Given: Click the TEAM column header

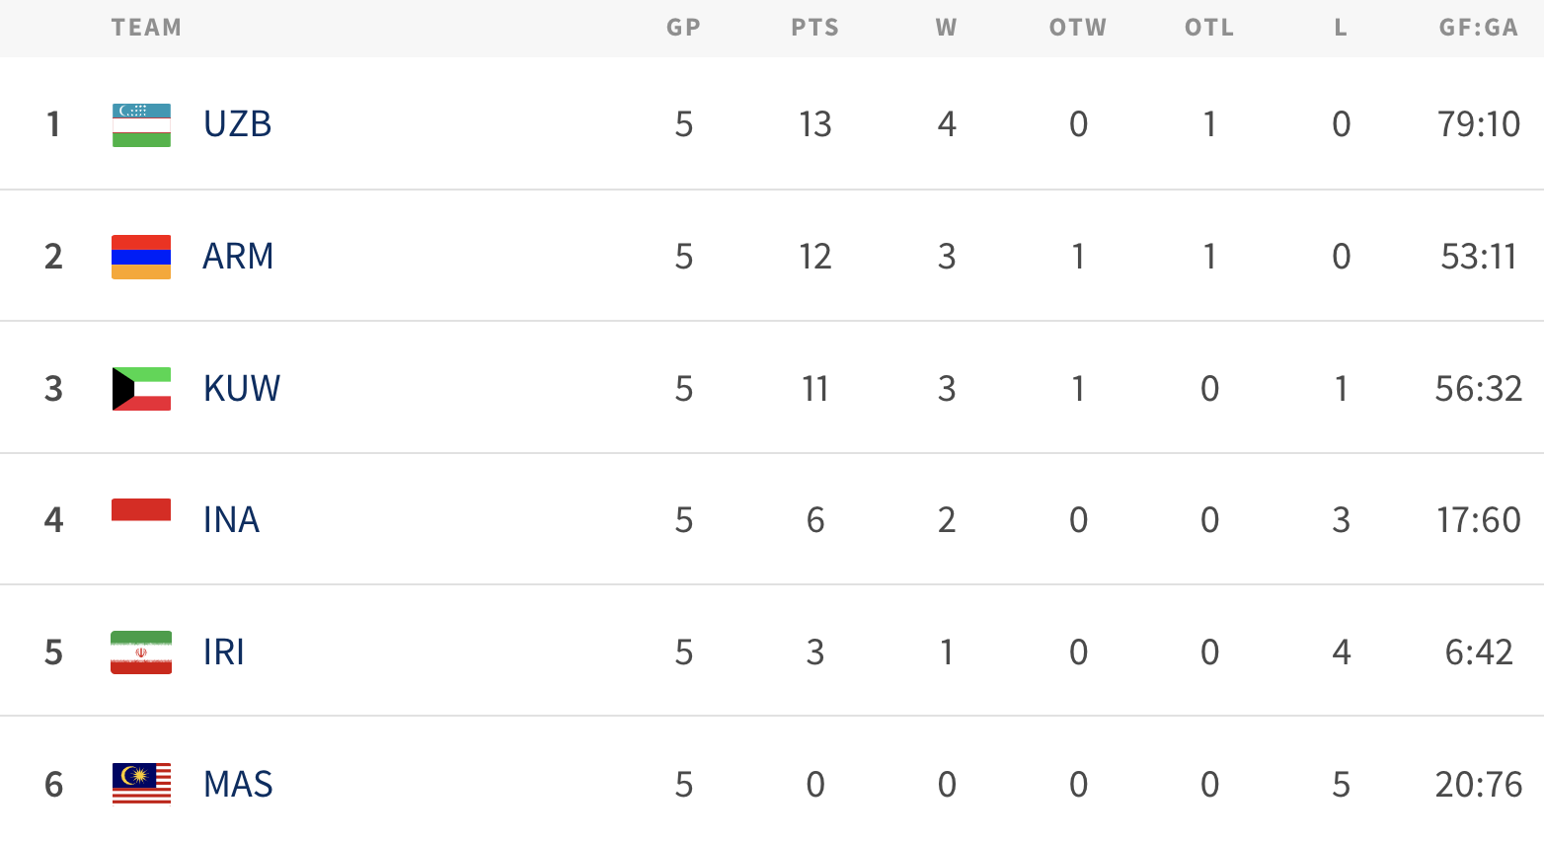Looking at the screenshot, I should coord(146,28).
